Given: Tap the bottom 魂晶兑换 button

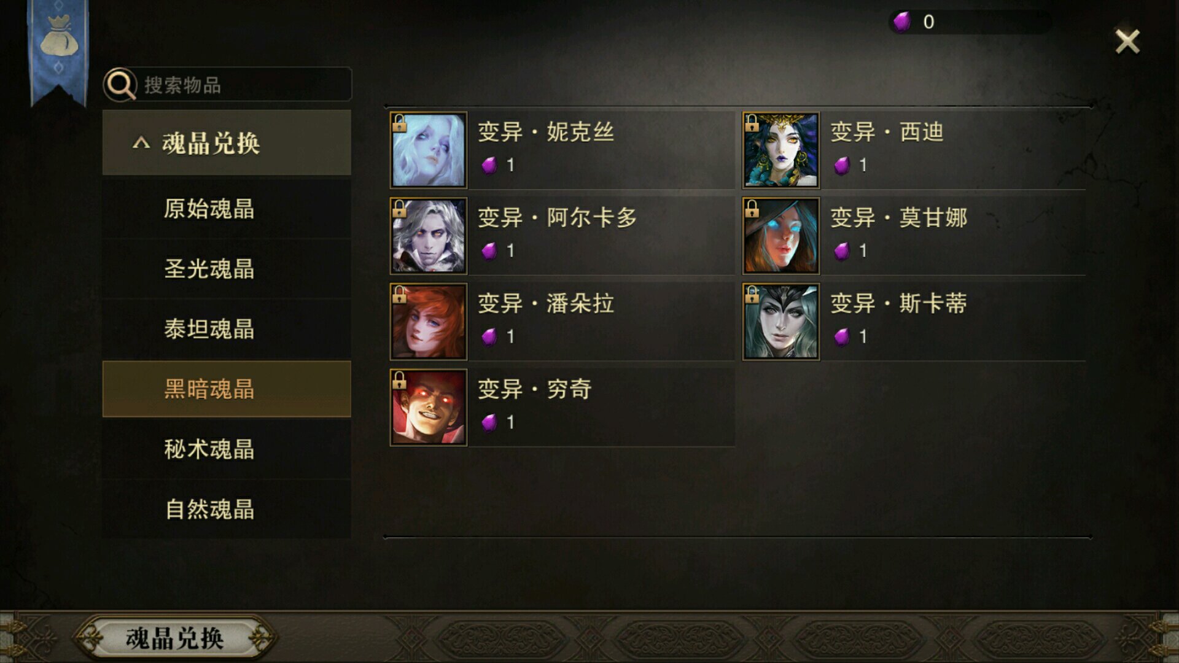Looking at the screenshot, I should [x=175, y=638].
